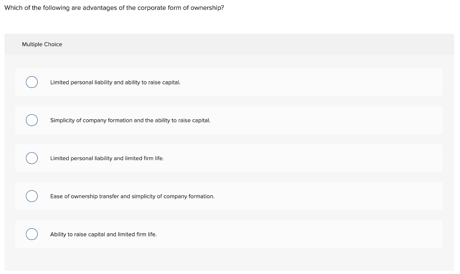Viewport: 460px width, 274px height.
Task: Click text 'Ability to raise capital and limited firm life.'
Action: (x=103, y=235)
